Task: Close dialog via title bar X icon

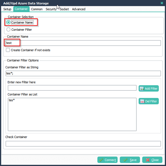Action: [x=162, y=3]
